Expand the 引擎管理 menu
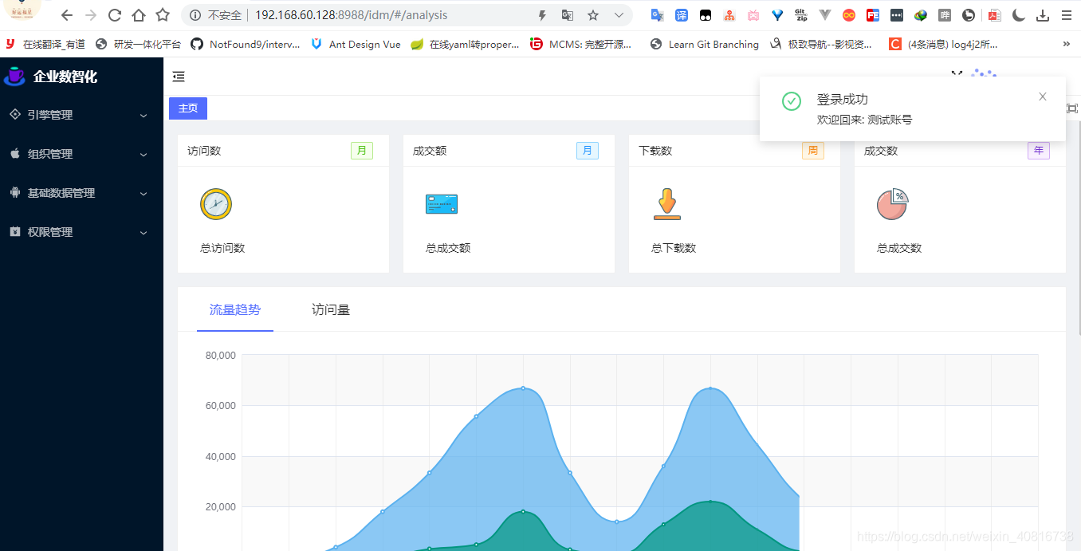Image resolution: width=1081 pixels, height=551 pixels. (x=81, y=115)
